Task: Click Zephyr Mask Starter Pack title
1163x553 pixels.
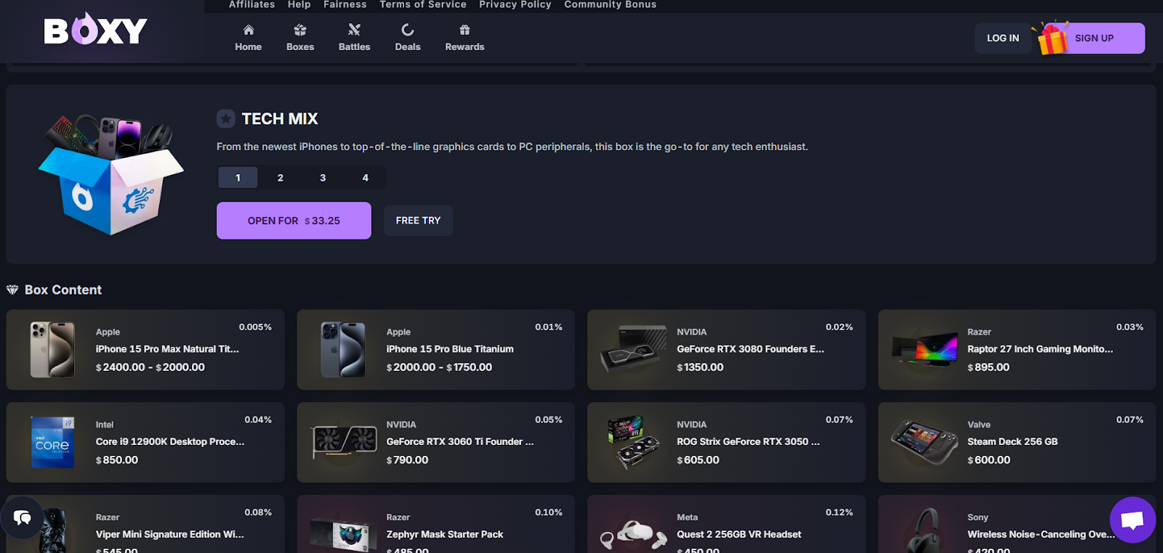Action: coord(445,534)
